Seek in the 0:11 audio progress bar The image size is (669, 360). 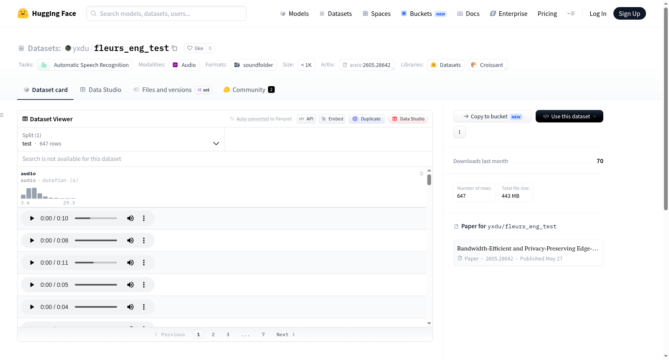point(96,263)
